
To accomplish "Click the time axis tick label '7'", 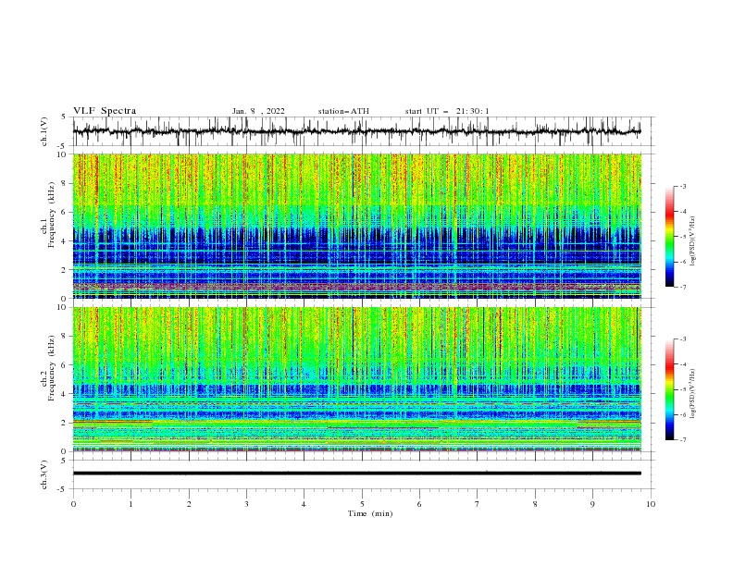I will click(x=478, y=504).
